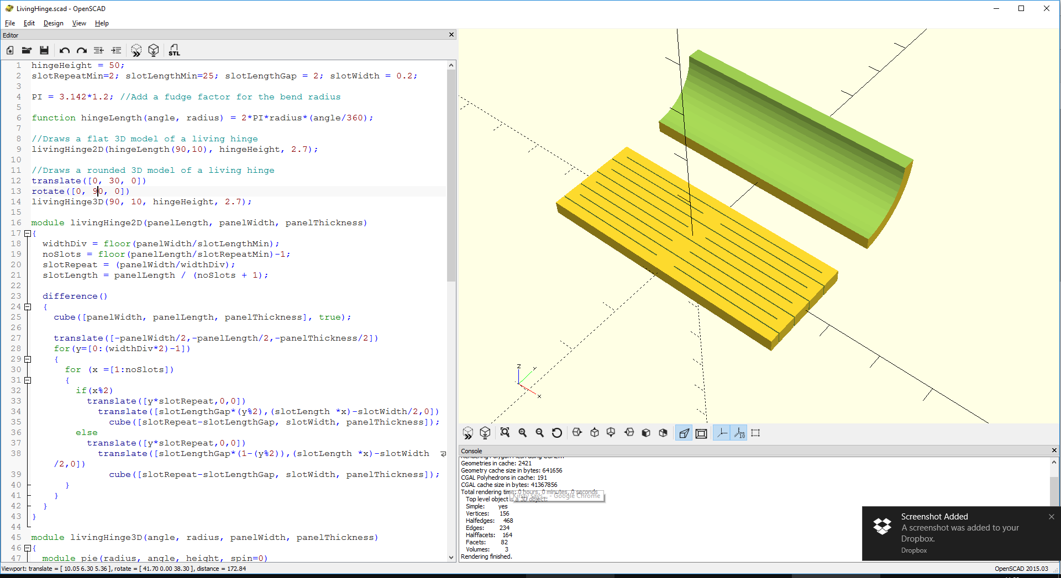This screenshot has width=1061, height=578.
Task: Toggle the scale markers in the viewport
Action: tap(739, 433)
